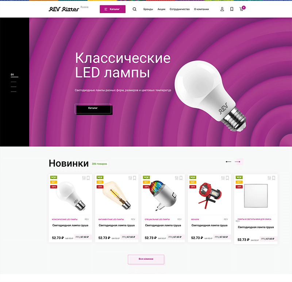292x282 pixels.
Task: Show previous products with left arrow
Action: tap(228, 162)
